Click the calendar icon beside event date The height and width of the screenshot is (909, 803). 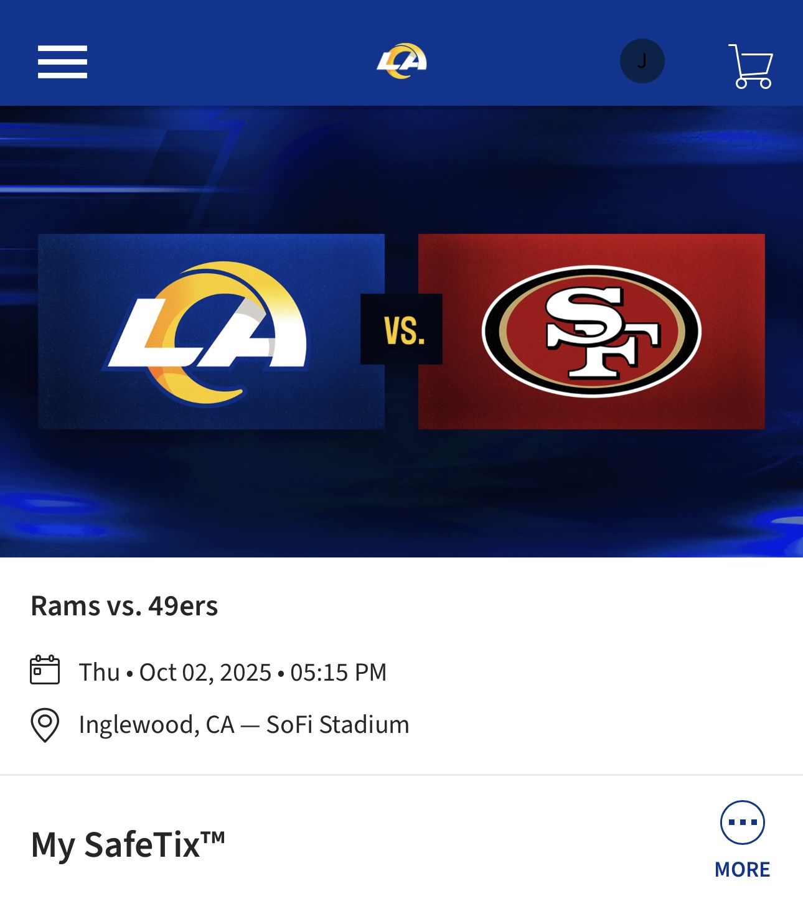coord(45,670)
